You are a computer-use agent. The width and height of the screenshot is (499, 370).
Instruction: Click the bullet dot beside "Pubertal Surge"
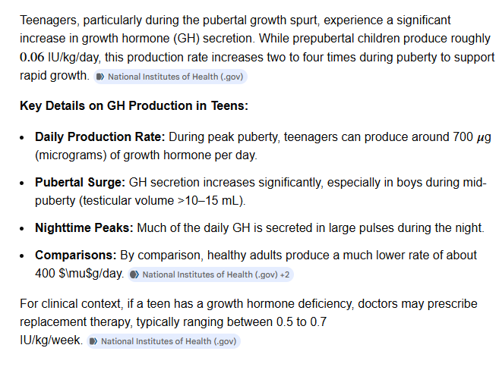(21, 183)
